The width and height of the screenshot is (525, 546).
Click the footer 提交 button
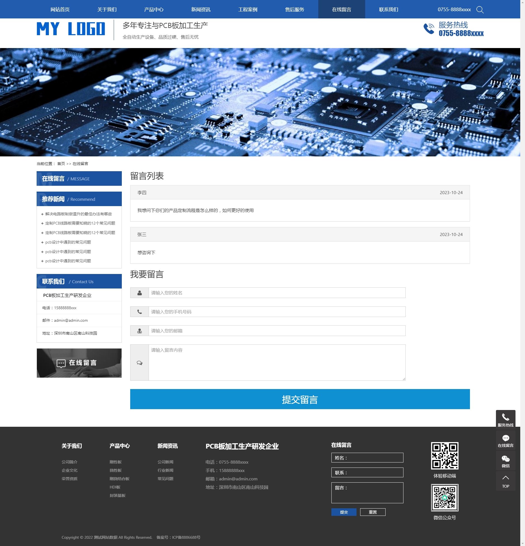[x=344, y=512]
